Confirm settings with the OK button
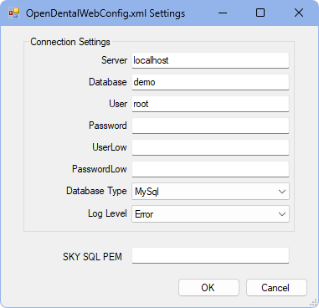319x308 pixels. tap(208, 288)
